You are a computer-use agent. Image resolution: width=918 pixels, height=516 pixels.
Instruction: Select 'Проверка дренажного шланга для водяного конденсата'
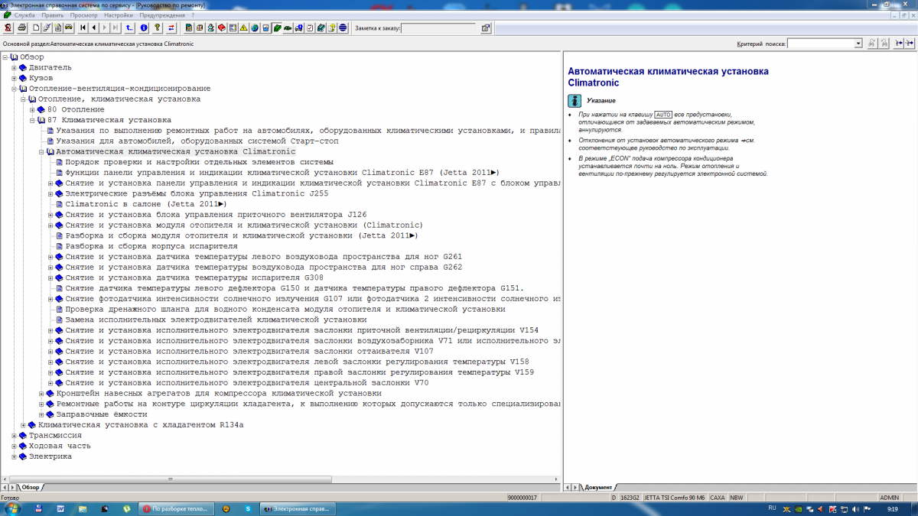click(285, 309)
